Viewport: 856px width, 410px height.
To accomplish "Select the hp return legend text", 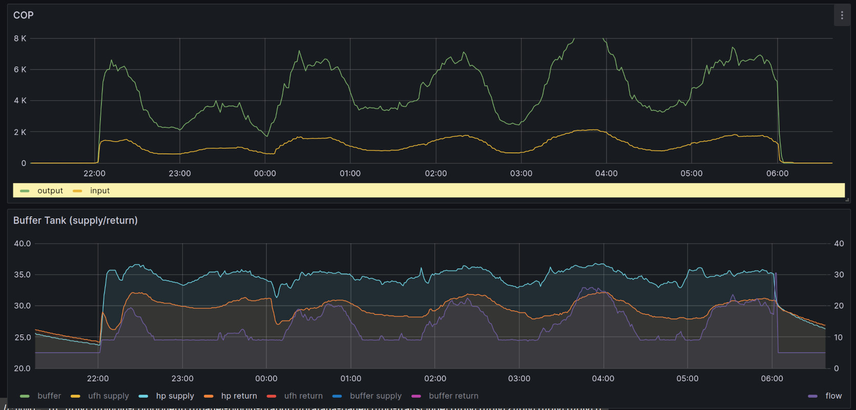I will 239,396.
